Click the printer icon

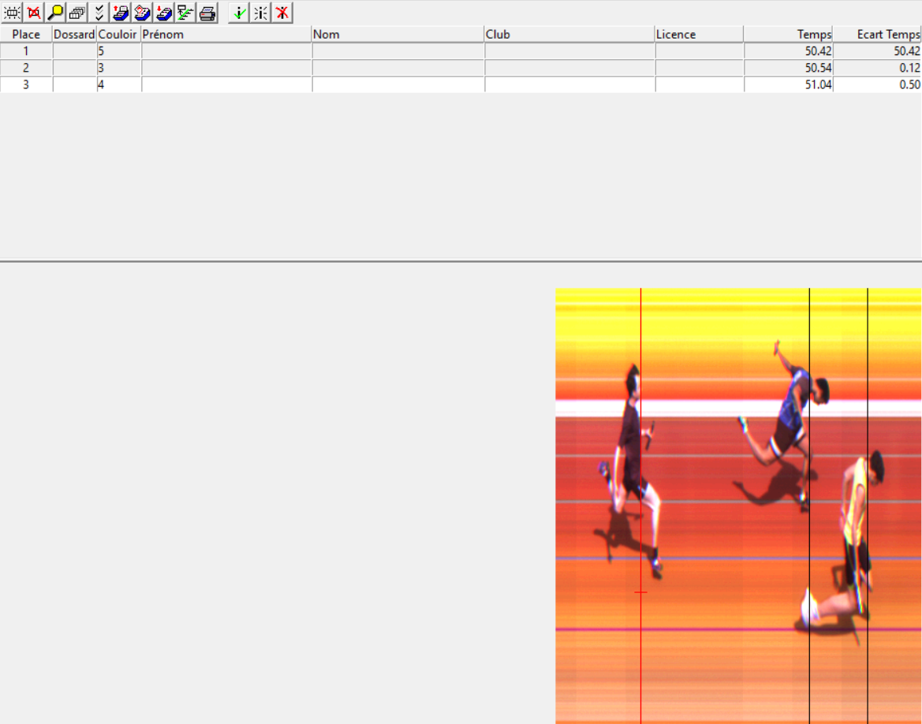coord(207,13)
